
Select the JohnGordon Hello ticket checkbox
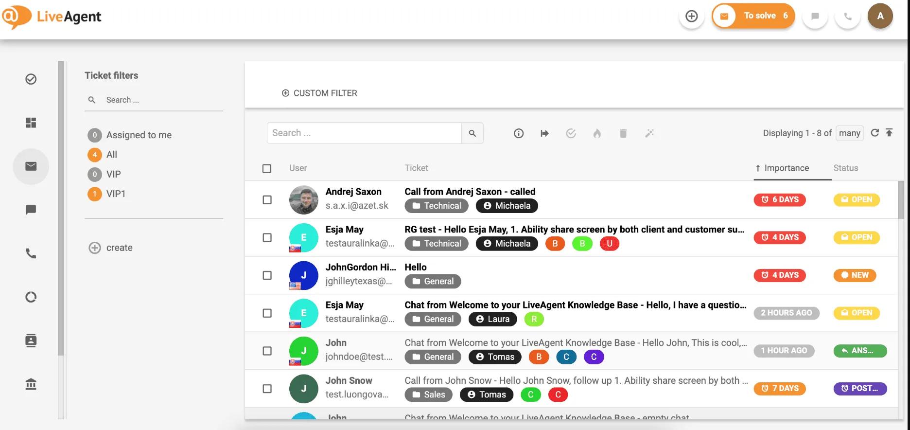click(267, 275)
